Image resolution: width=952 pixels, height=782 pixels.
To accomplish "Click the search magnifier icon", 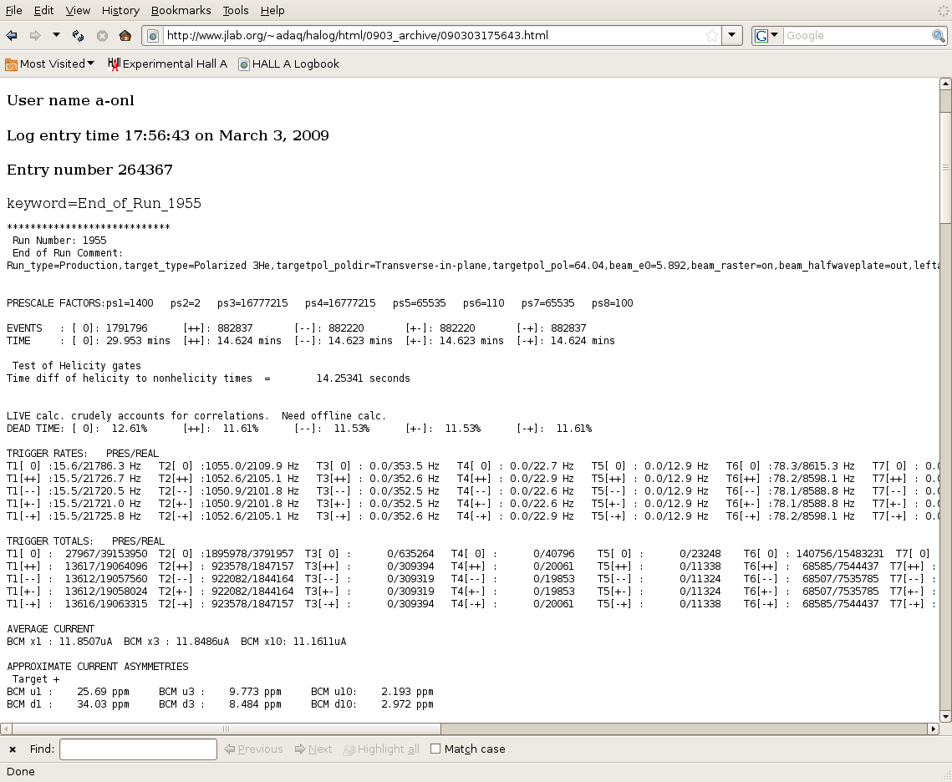I will tap(938, 36).
